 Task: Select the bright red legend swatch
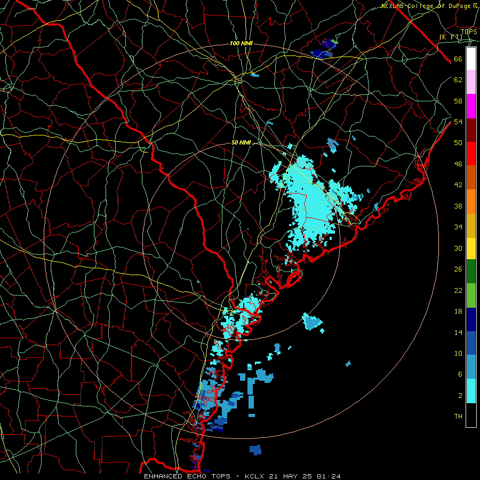click(x=471, y=154)
